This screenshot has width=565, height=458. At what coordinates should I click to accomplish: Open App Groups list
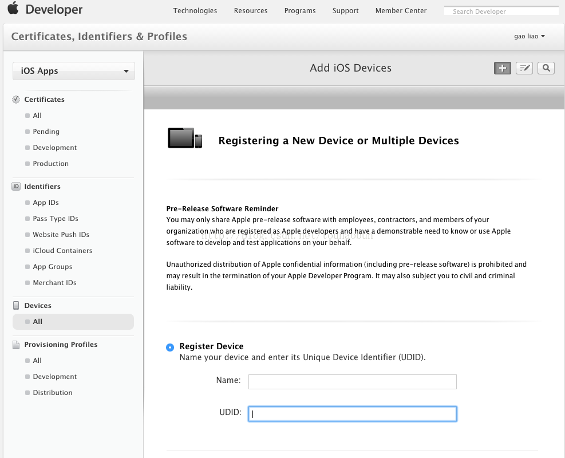[x=53, y=267]
